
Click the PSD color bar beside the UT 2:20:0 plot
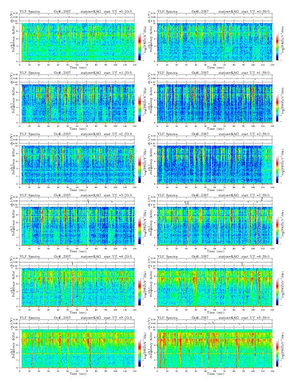139,169
